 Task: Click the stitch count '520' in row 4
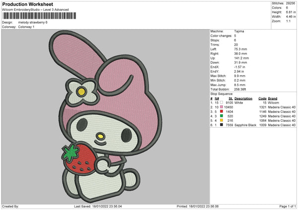(230, 116)
